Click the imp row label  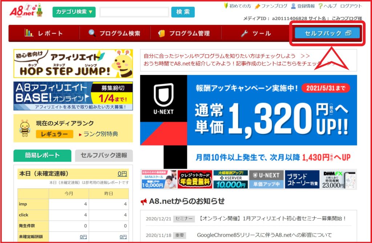tap(23, 204)
